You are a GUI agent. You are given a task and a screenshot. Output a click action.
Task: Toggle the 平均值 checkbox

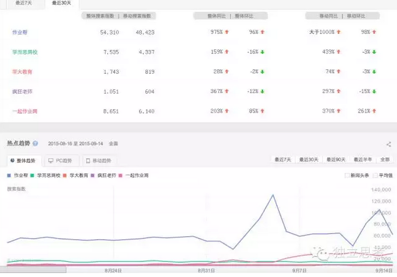pyautogui.click(x=375, y=175)
